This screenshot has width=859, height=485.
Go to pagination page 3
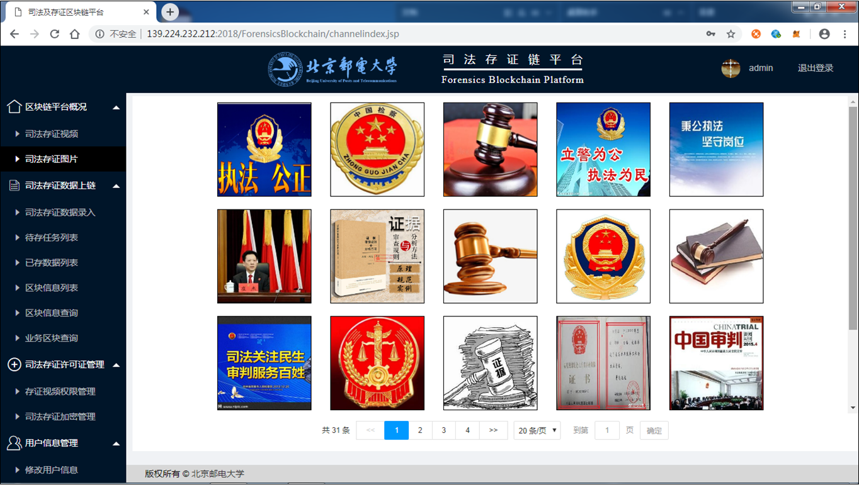tap(444, 430)
